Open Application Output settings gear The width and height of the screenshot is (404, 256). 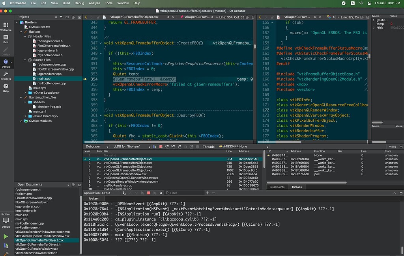(x=161, y=193)
